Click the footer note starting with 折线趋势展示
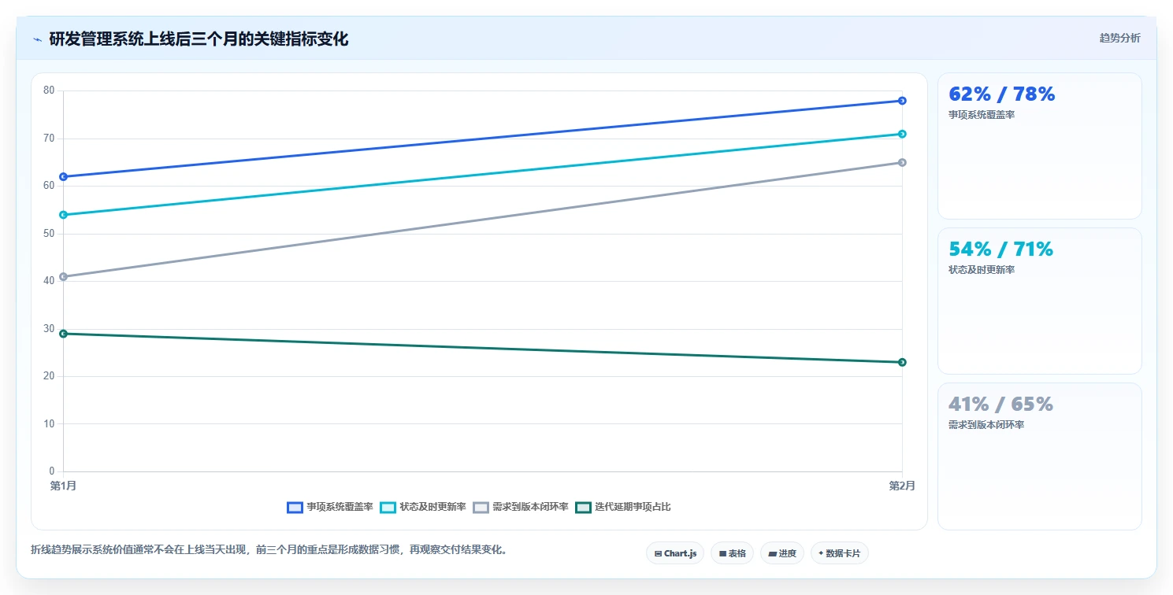The image size is (1173, 595). click(x=270, y=549)
